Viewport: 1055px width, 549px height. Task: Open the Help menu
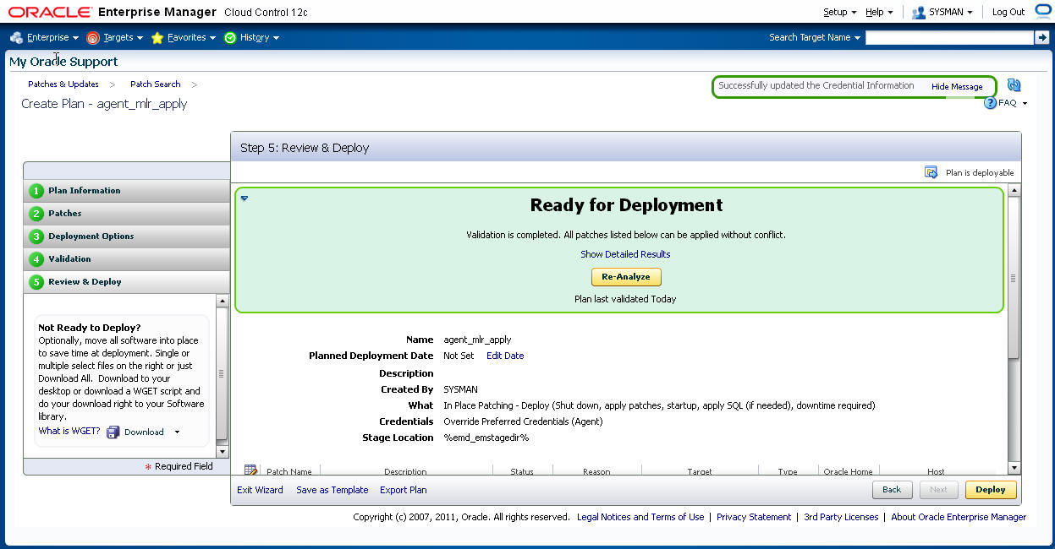tap(879, 12)
